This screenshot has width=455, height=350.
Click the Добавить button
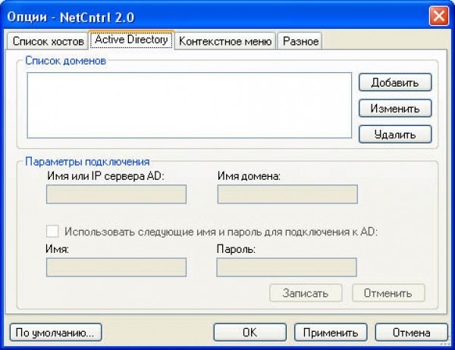(394, 82)
